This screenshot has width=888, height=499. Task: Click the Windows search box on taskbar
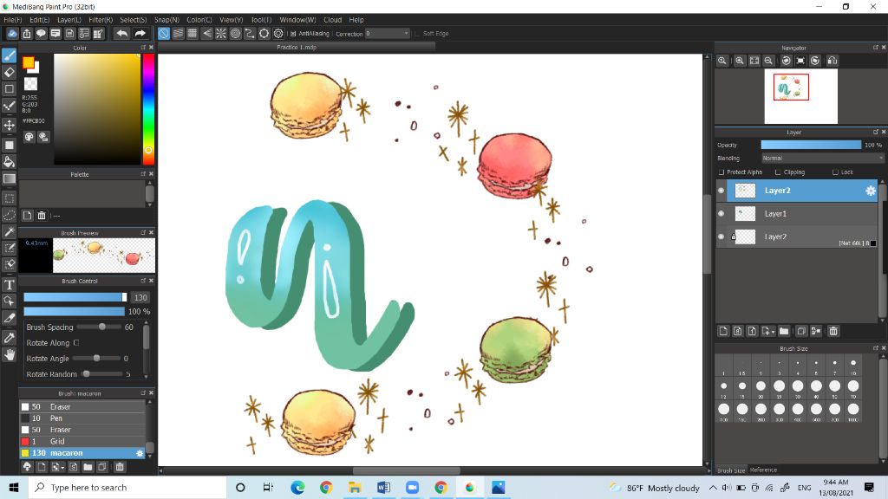127,487
